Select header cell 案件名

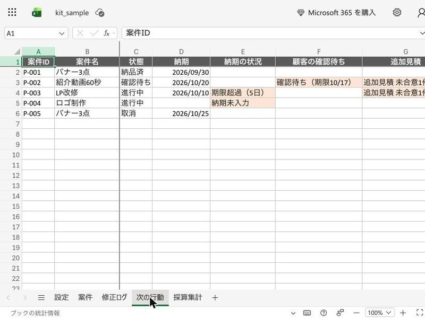pyautogui.click(x=87, y=61)
